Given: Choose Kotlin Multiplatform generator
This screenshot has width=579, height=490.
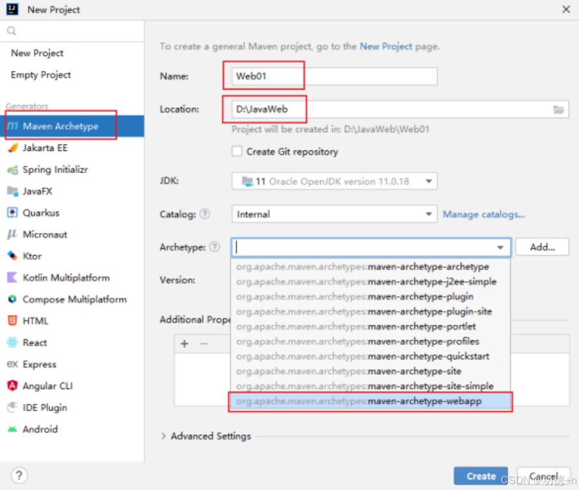Looking at the screenshot, I should pos(72,277).
